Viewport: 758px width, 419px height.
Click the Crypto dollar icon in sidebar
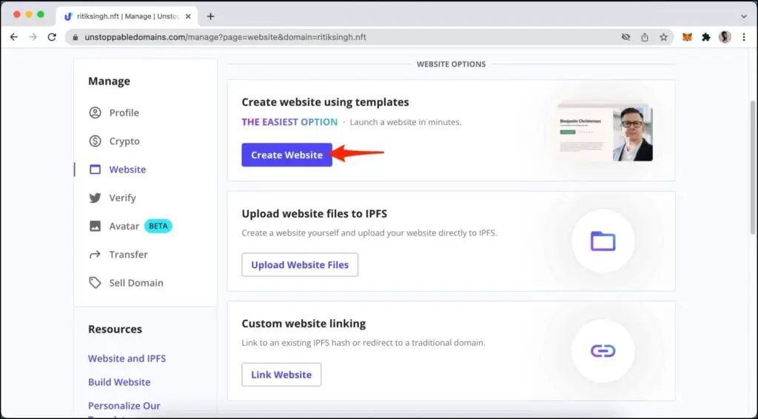point(95,141)
